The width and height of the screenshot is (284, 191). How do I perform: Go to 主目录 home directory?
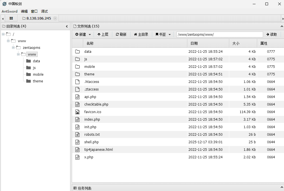click(141, 34)
